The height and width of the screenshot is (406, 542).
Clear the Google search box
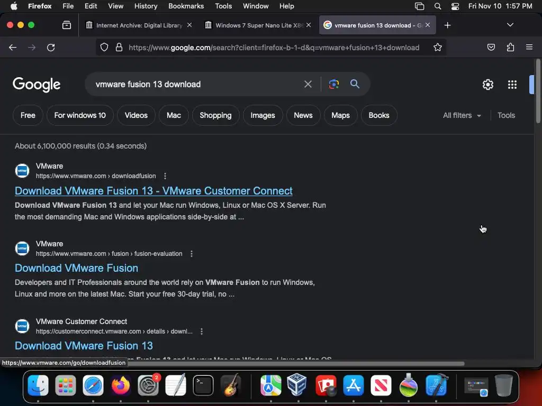(308, 84)
